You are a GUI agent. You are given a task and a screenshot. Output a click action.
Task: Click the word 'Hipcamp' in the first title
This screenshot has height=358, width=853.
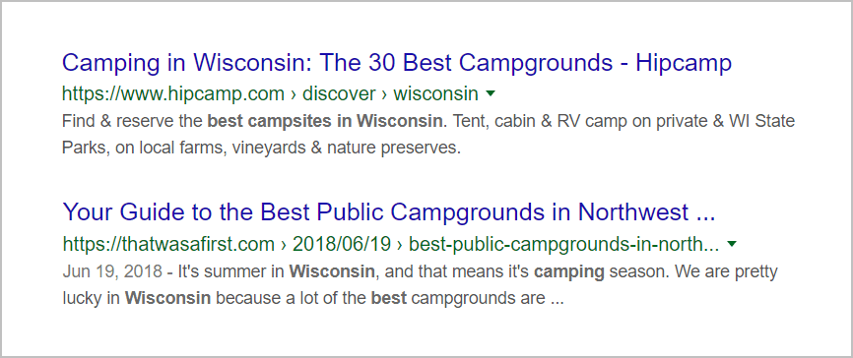click(684, 64)
